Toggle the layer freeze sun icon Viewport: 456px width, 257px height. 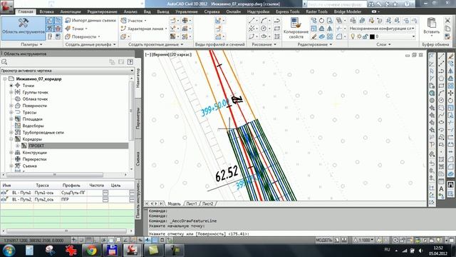pyautogui.click(x=359, y=36)
